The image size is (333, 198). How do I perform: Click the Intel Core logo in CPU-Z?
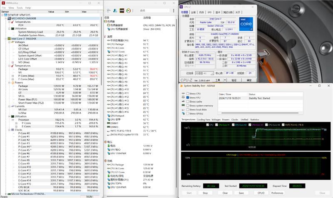point(246,24)
